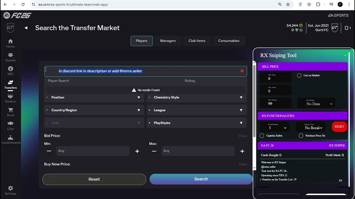This screenshot has height=199, width=355.
Task: Open Store in the sidebar
Action: click(x=10, y=112)
